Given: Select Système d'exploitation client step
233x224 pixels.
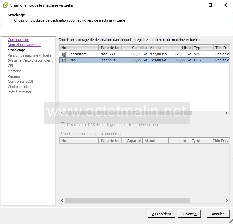Looking at the screenshot, I should coord(30,60).
